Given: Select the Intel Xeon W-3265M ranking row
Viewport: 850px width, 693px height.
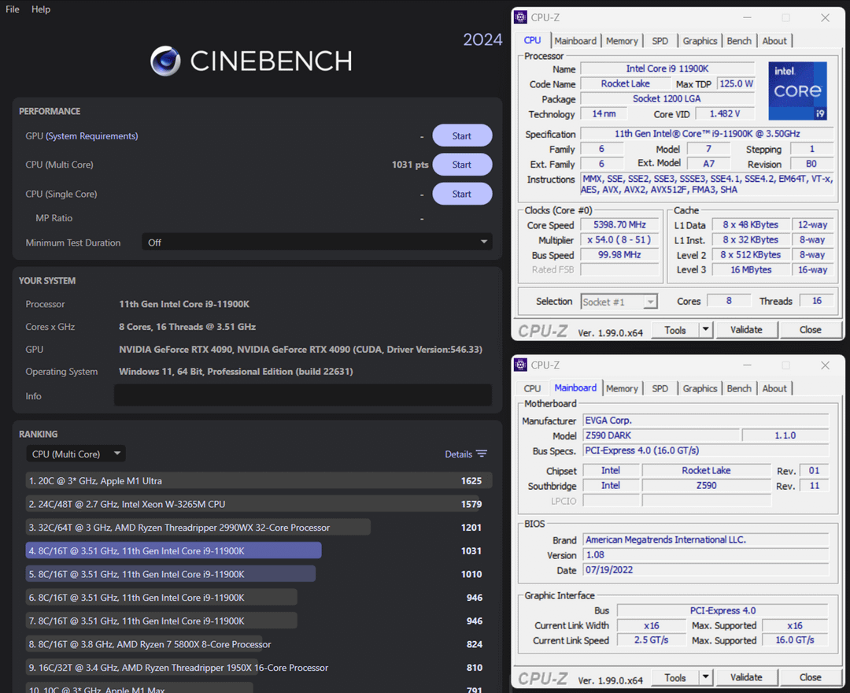Looking at the screenshot, I should click(259, 504).
